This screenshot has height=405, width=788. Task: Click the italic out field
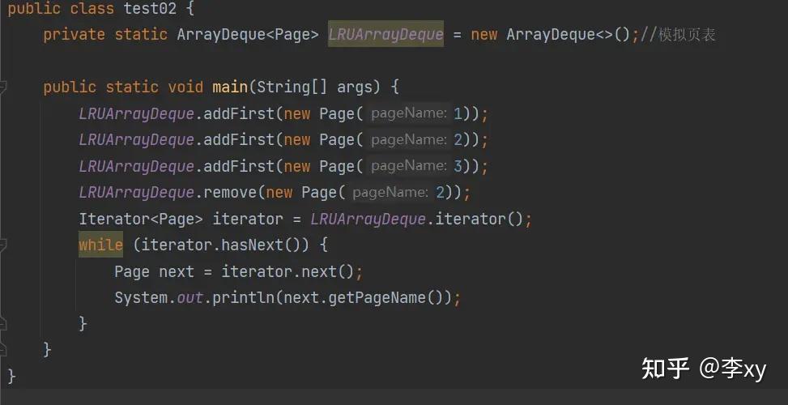pyautogui.click(x=190, y=298)
